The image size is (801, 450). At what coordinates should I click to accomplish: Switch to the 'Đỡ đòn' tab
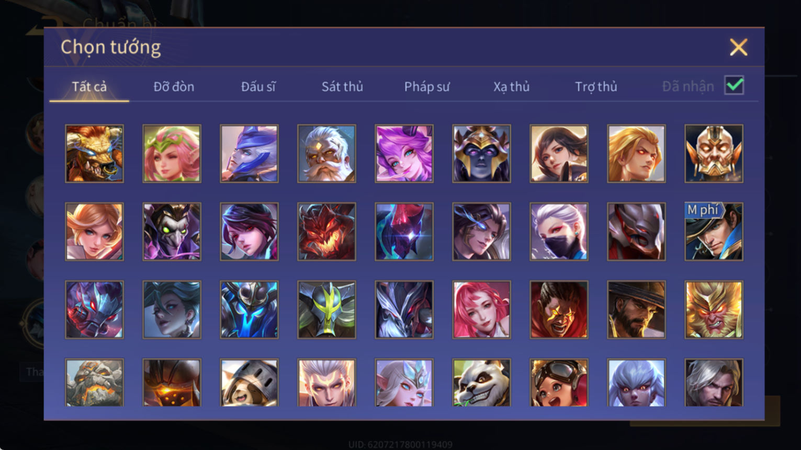click(174, 86)
